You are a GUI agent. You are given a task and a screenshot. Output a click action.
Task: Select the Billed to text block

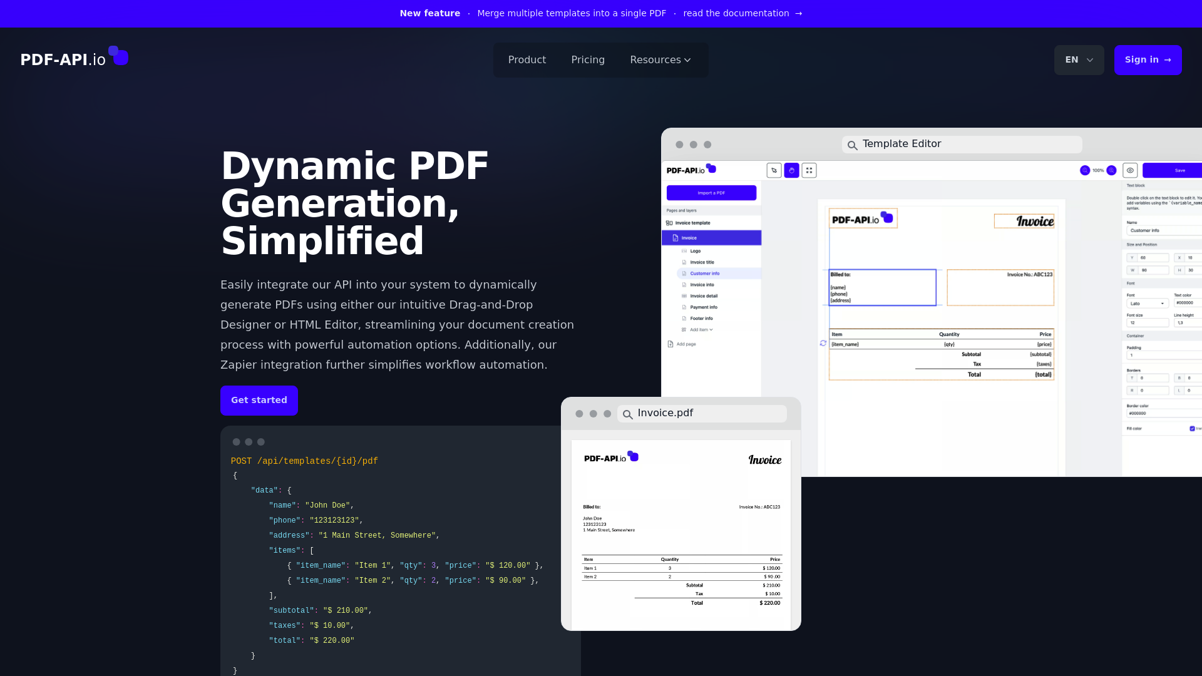tap(882, 288)
